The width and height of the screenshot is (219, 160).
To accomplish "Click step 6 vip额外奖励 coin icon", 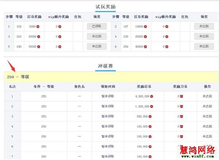I will [x=167, y=47].
